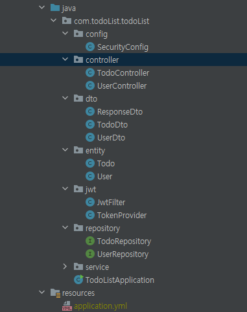Select the repository package label
The height and width of the screenshot is (312, 247).
102,228
